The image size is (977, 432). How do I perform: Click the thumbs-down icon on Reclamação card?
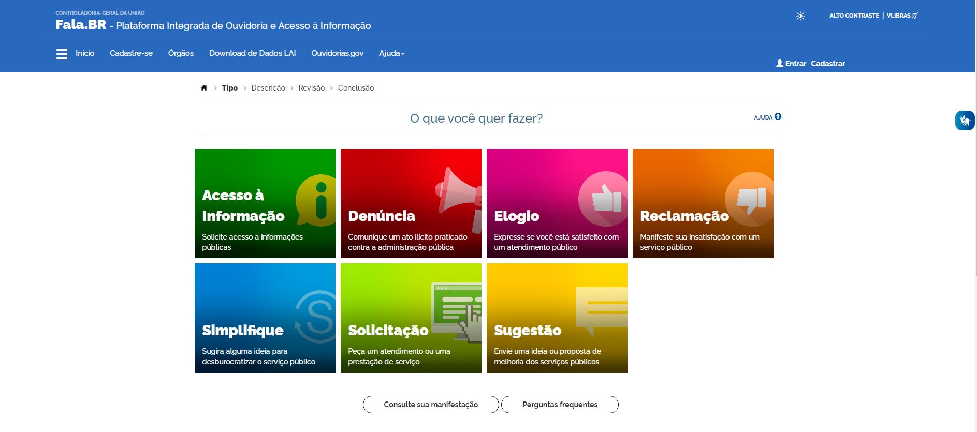[x=749, y=199]
